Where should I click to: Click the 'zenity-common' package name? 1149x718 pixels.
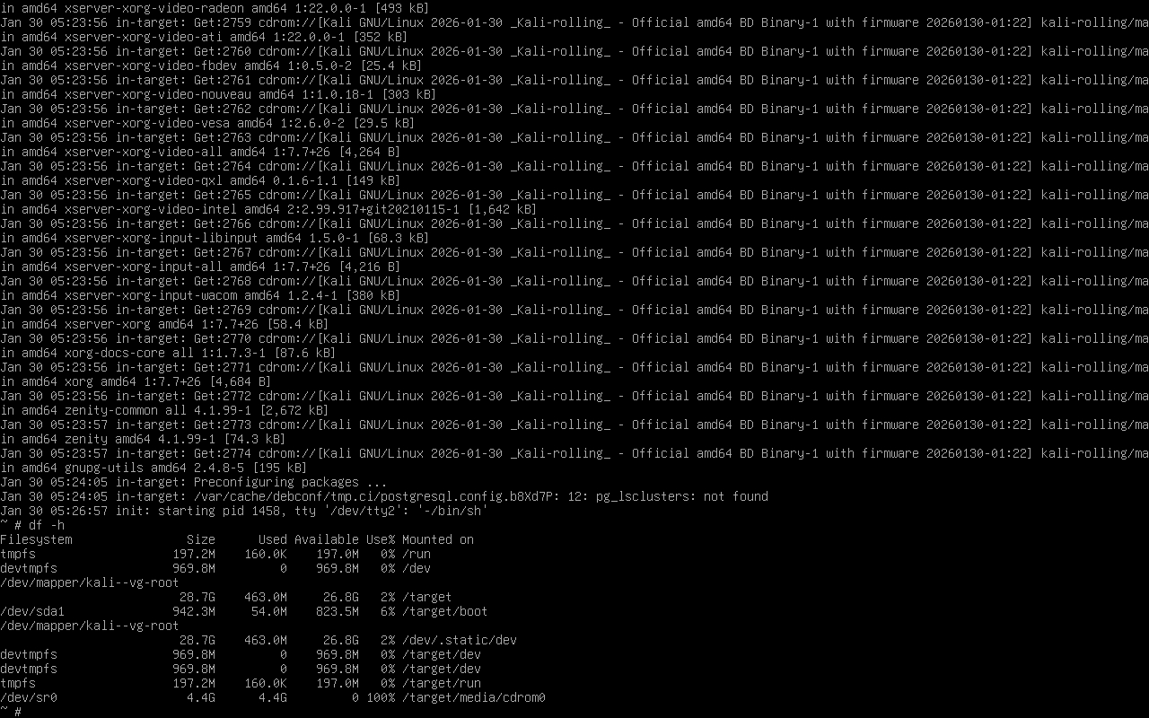[x=111, y=410]
